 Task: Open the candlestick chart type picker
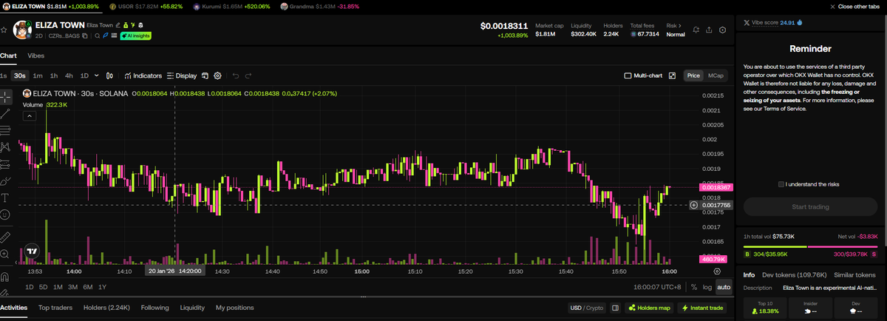tap(109, 75)
